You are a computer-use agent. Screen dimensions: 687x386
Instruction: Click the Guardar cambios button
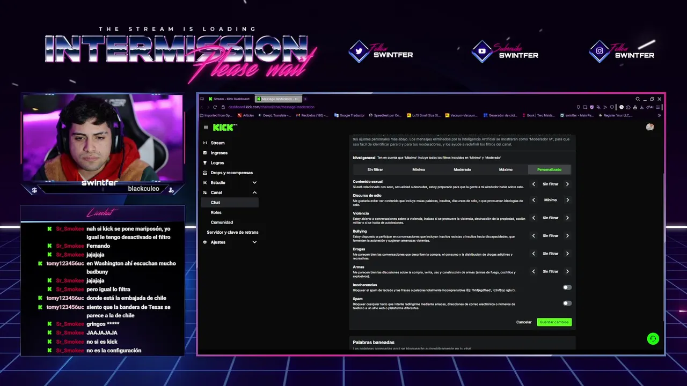tap(554, 322)
